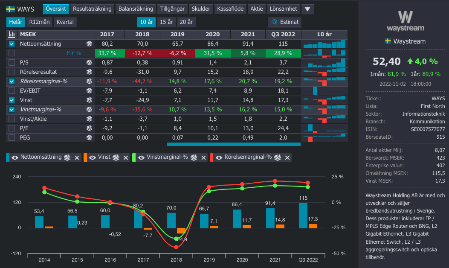Switch to the Kassaflöde tab
Image resolution: width=449 pixels, height=268 pixels.
[230, 9]
